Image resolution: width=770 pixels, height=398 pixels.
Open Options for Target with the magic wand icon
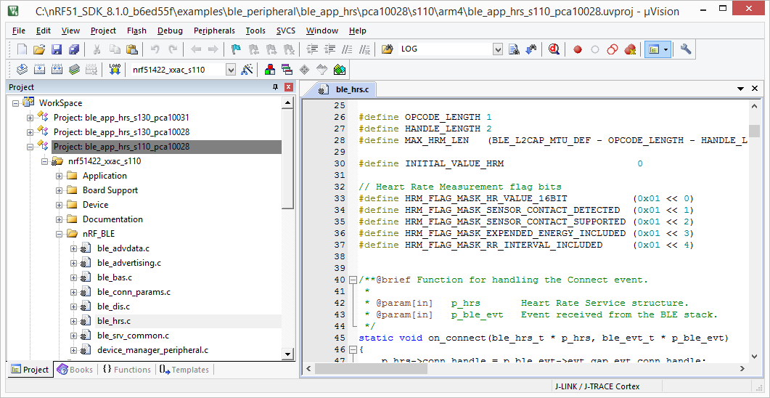247,69
